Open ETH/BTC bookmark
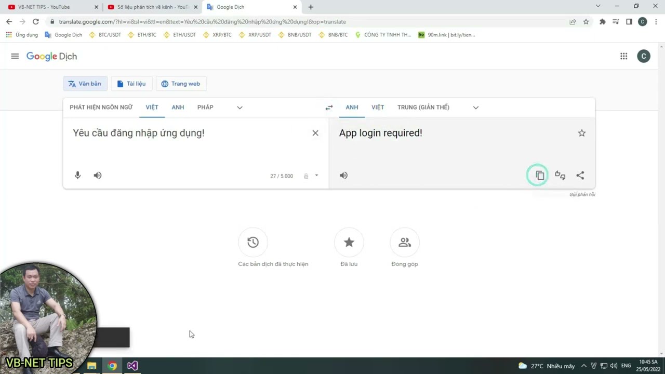 tap(142, 35)
